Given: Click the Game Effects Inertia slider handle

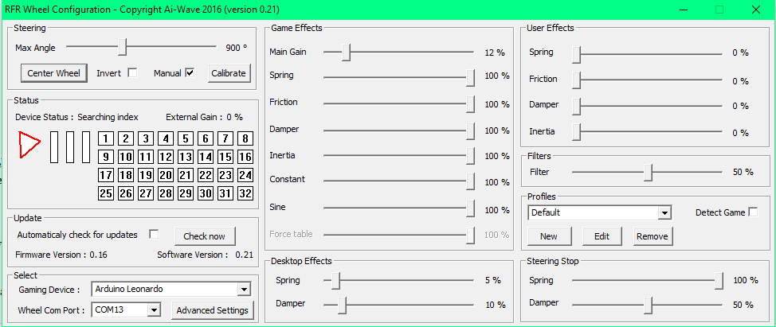Looking at the screenshot, I should click(x=470, y=156).
